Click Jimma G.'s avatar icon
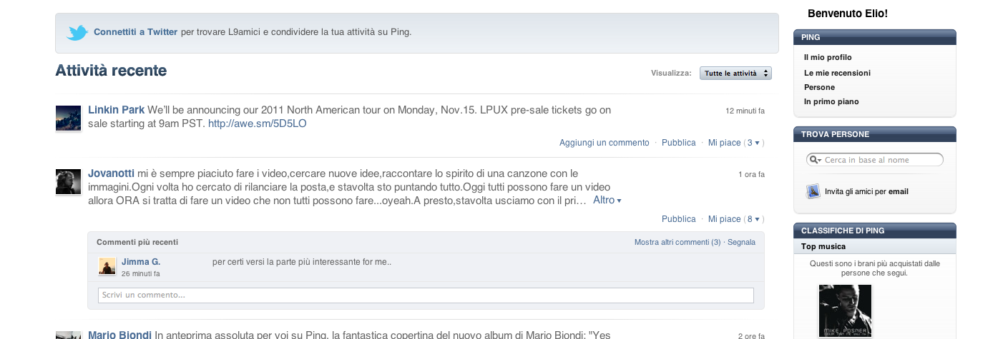The height and width of the screenshot is (339, 1008). click(107, 266)
